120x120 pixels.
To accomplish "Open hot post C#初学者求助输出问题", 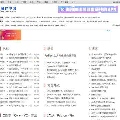I will pyautogui.click(x=18, y=95).
